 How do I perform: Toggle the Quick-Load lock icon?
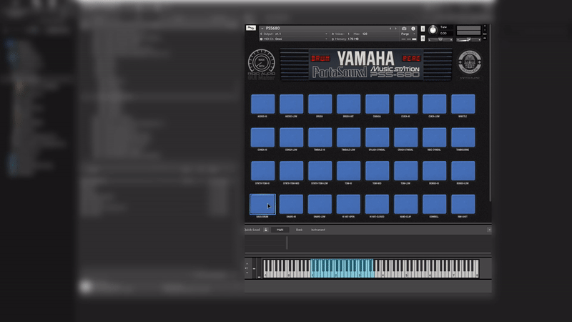click(x=266, y=230)
